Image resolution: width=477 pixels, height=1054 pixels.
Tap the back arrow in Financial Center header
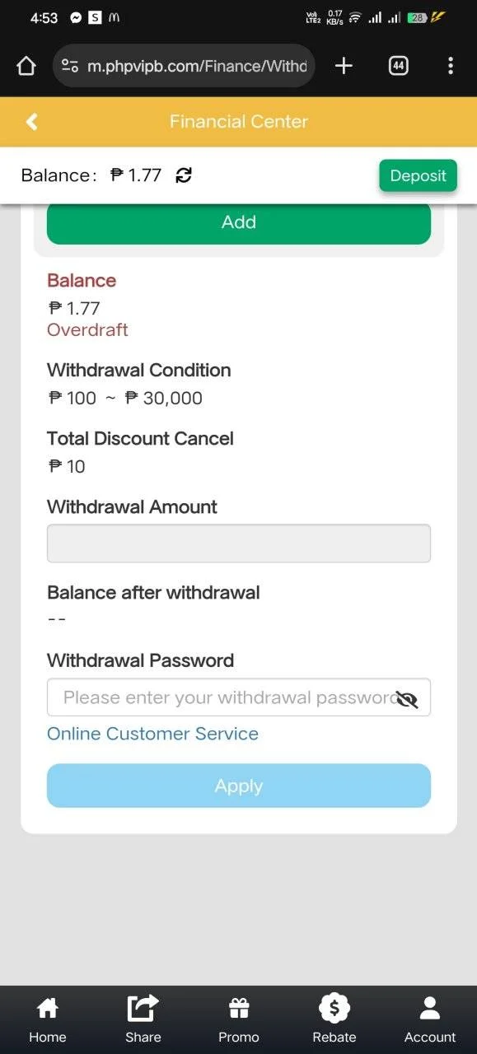coord(31,122)
